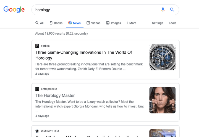Click the WatchPro USA publisher icon
This screenshot has width=199, height=137.
click(x=37, y=131)
